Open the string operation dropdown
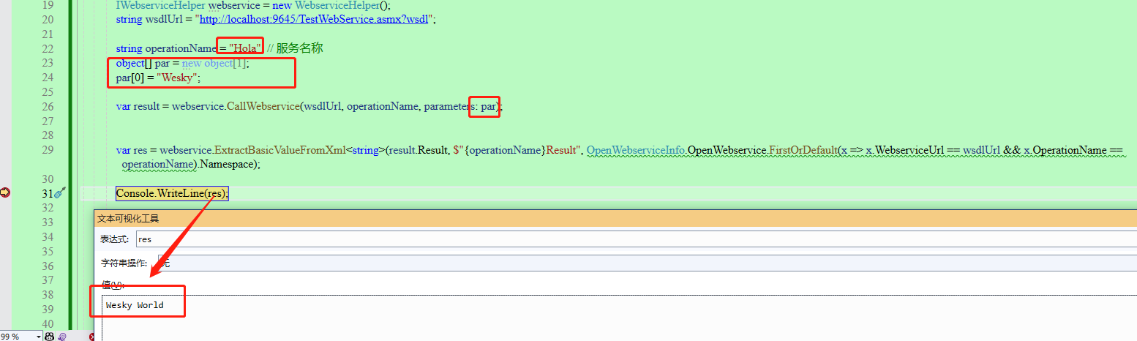The height and width of the screenshot is (341, 1137). pos(644,263)
